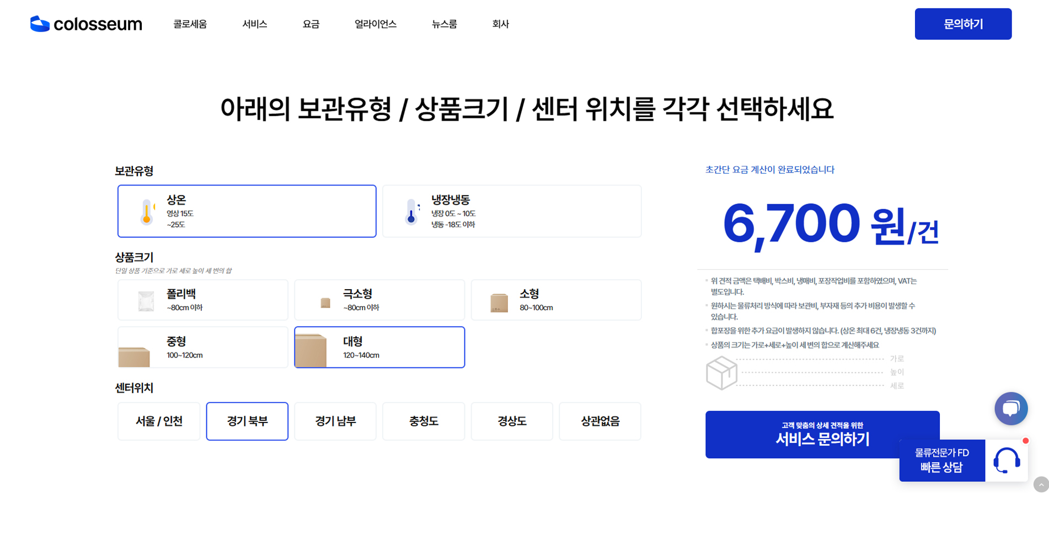Click the box dimension diagram icon
1049x537 pixels.
click(721, 373)
